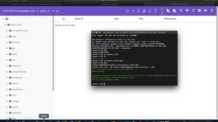Screen dimensions: 218x122
Task: Switch to the GitHub guzzle browser tab
Action: [x=36, y=4]
